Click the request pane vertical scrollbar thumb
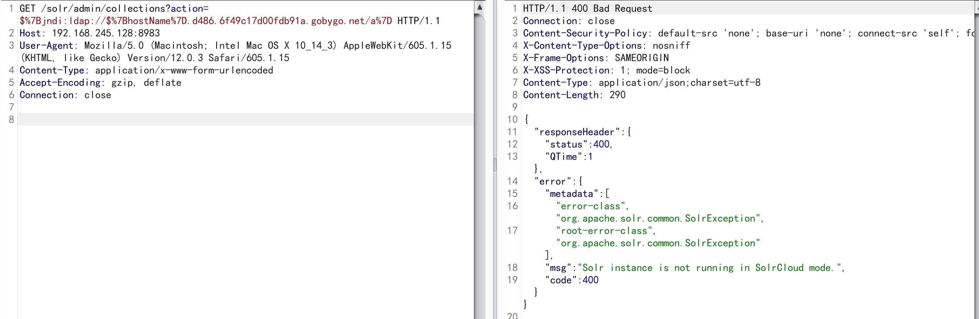 (480, 166)
